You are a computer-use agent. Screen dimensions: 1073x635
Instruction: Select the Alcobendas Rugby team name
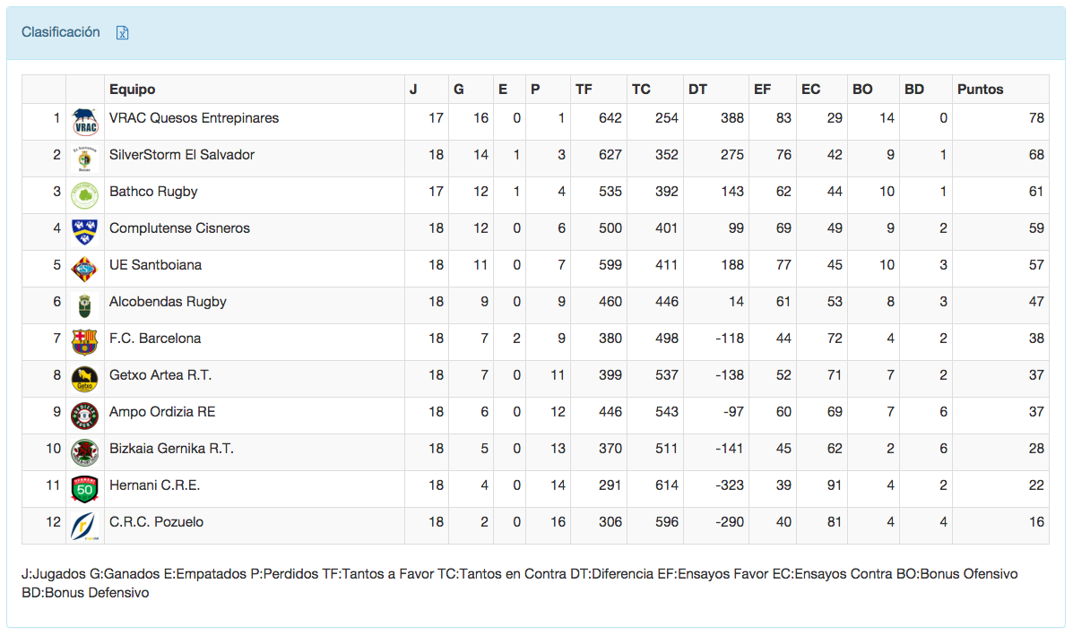point(168,302)
